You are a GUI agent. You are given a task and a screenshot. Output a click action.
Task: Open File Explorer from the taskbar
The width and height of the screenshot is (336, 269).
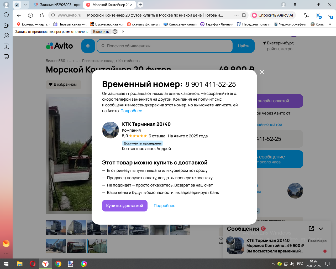tap(20, 264)
